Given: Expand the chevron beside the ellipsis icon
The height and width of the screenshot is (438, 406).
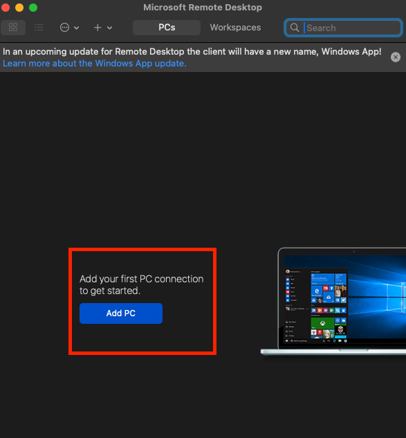Looking at the screenshot, I should pyautogui.click(x=77, y=28).
